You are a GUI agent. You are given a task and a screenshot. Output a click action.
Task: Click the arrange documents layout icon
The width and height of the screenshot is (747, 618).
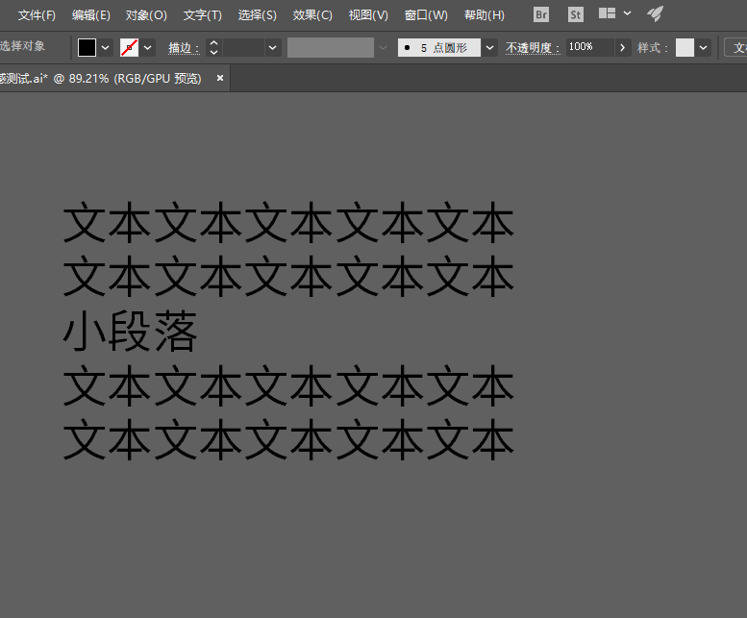click(x=607, y=13)
